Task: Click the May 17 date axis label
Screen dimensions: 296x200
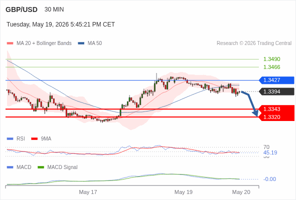Action: point(88,192)
